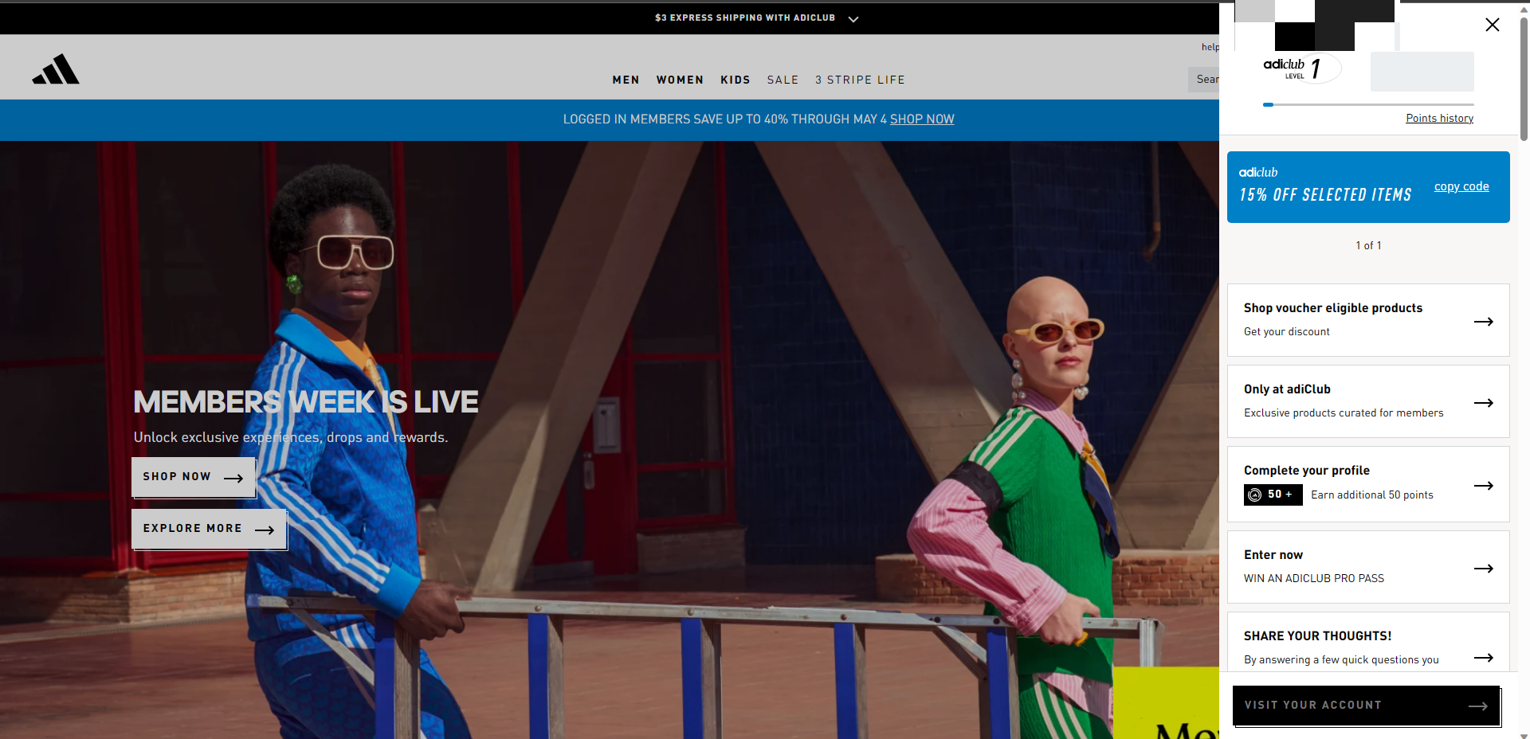The width and height of the screenshot is (1530, 739).
Task: Open the Complete your profile card
Action: tap(1368, 484)
